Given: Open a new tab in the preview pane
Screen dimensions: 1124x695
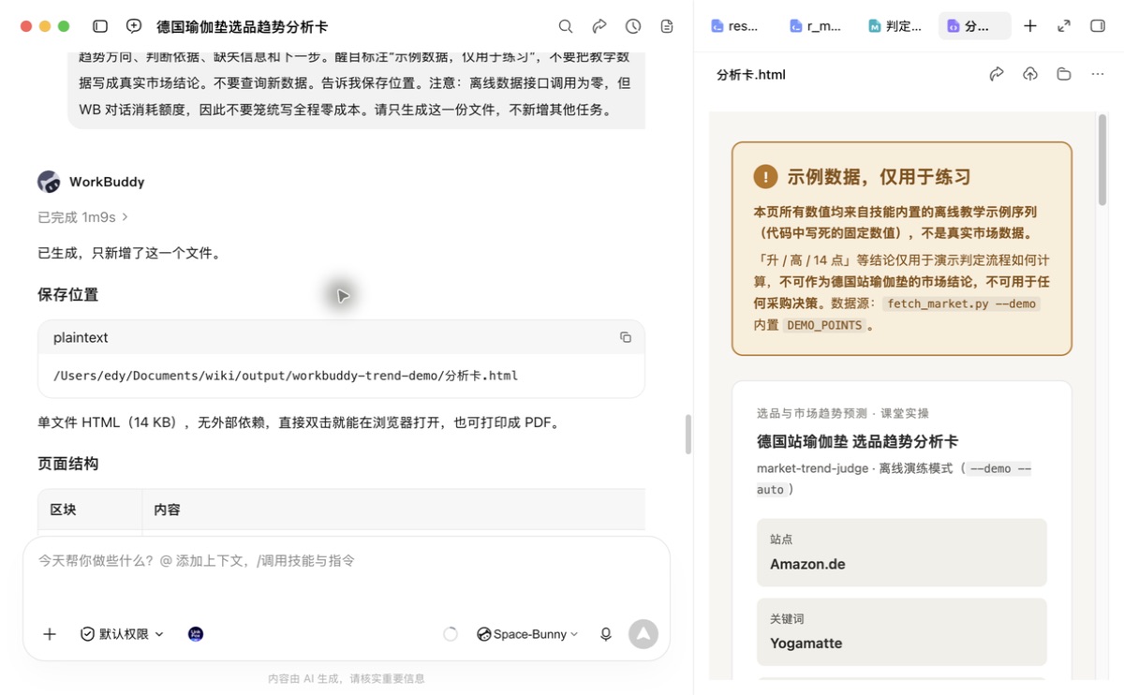Looking at the screenshot, I should click(x=1030, y=26).
